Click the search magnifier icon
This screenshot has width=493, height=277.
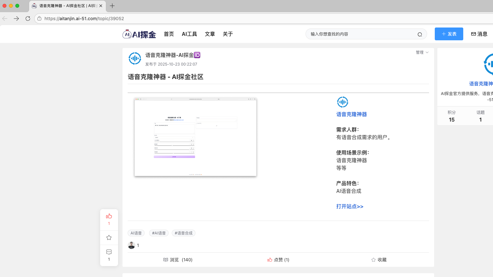[419, 34]
